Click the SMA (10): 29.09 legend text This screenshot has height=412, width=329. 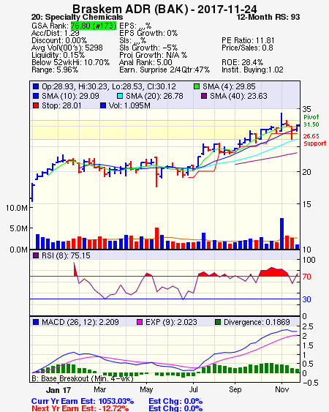[70, 96]
